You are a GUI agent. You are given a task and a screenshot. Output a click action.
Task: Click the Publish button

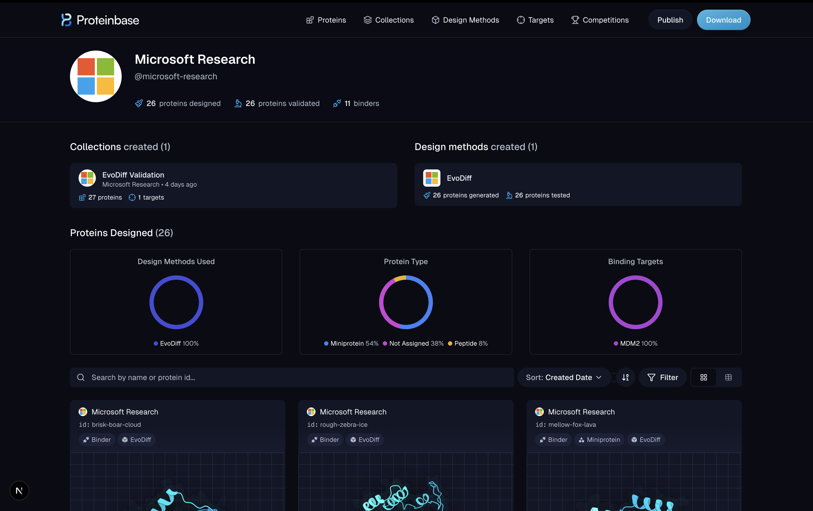(x=670, y=20)
